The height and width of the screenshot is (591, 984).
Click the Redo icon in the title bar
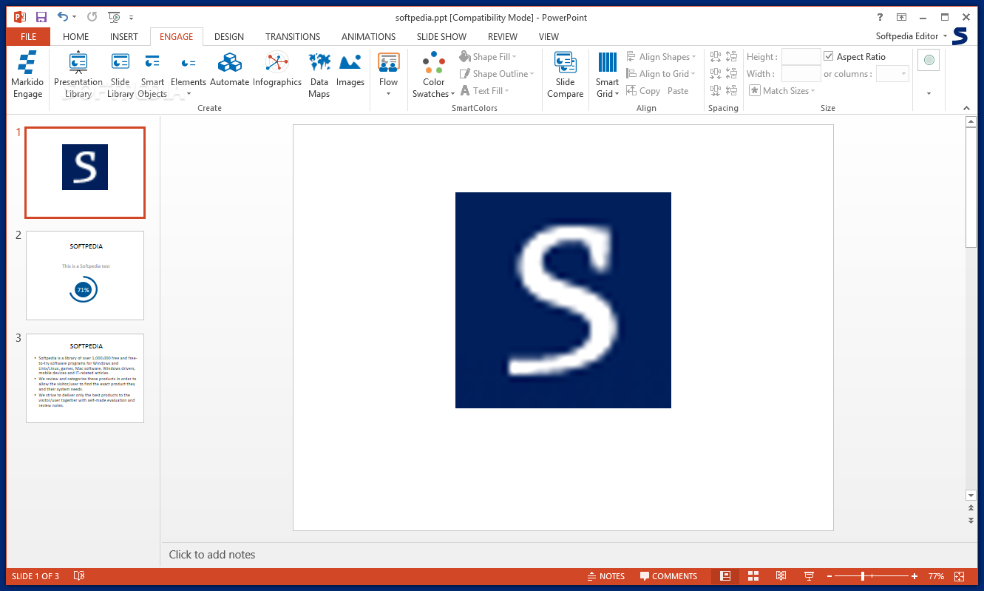[92, 17]
